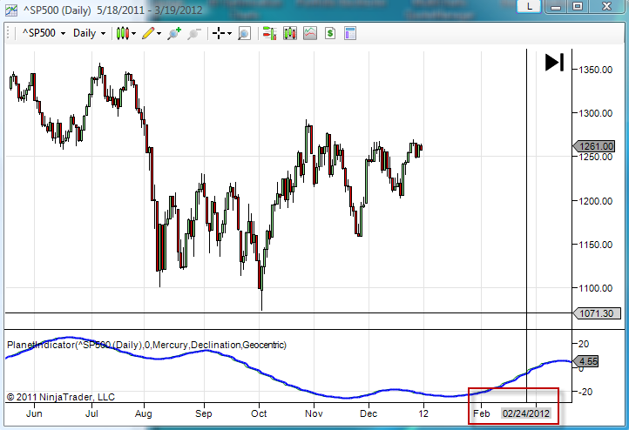This screenshot has width=629, height=430.
Task: Click the toolbar drag grip handle
Action: point(8,33)
